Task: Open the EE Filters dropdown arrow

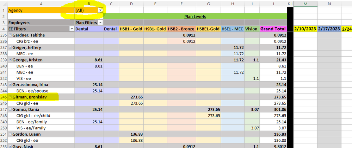Action: pos(72,29)
